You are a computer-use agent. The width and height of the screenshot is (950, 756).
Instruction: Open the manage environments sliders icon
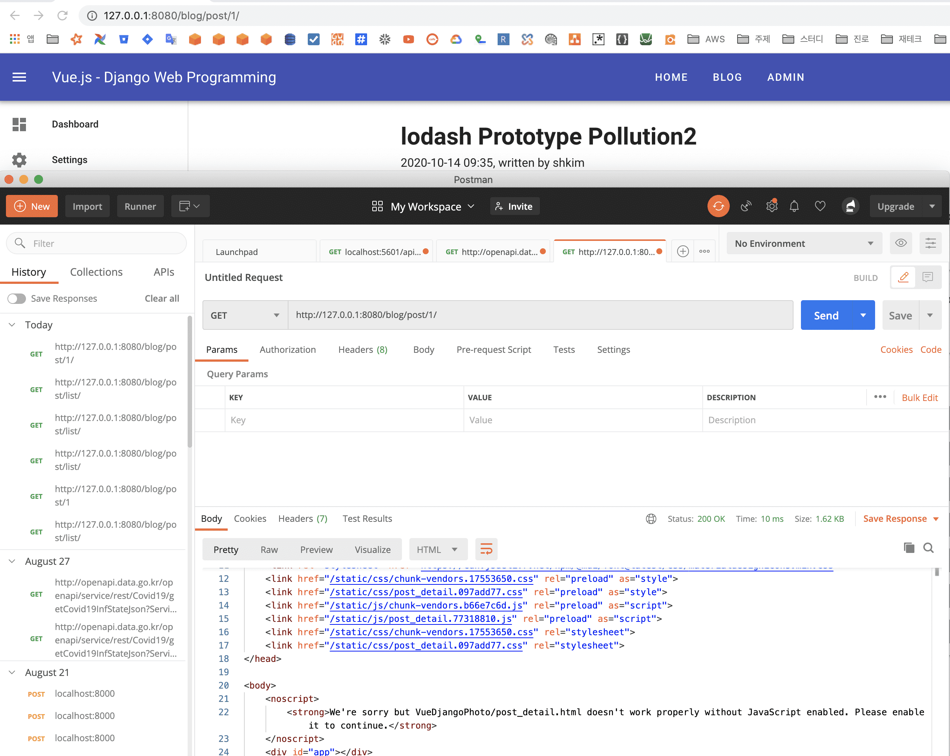(930, 243)
